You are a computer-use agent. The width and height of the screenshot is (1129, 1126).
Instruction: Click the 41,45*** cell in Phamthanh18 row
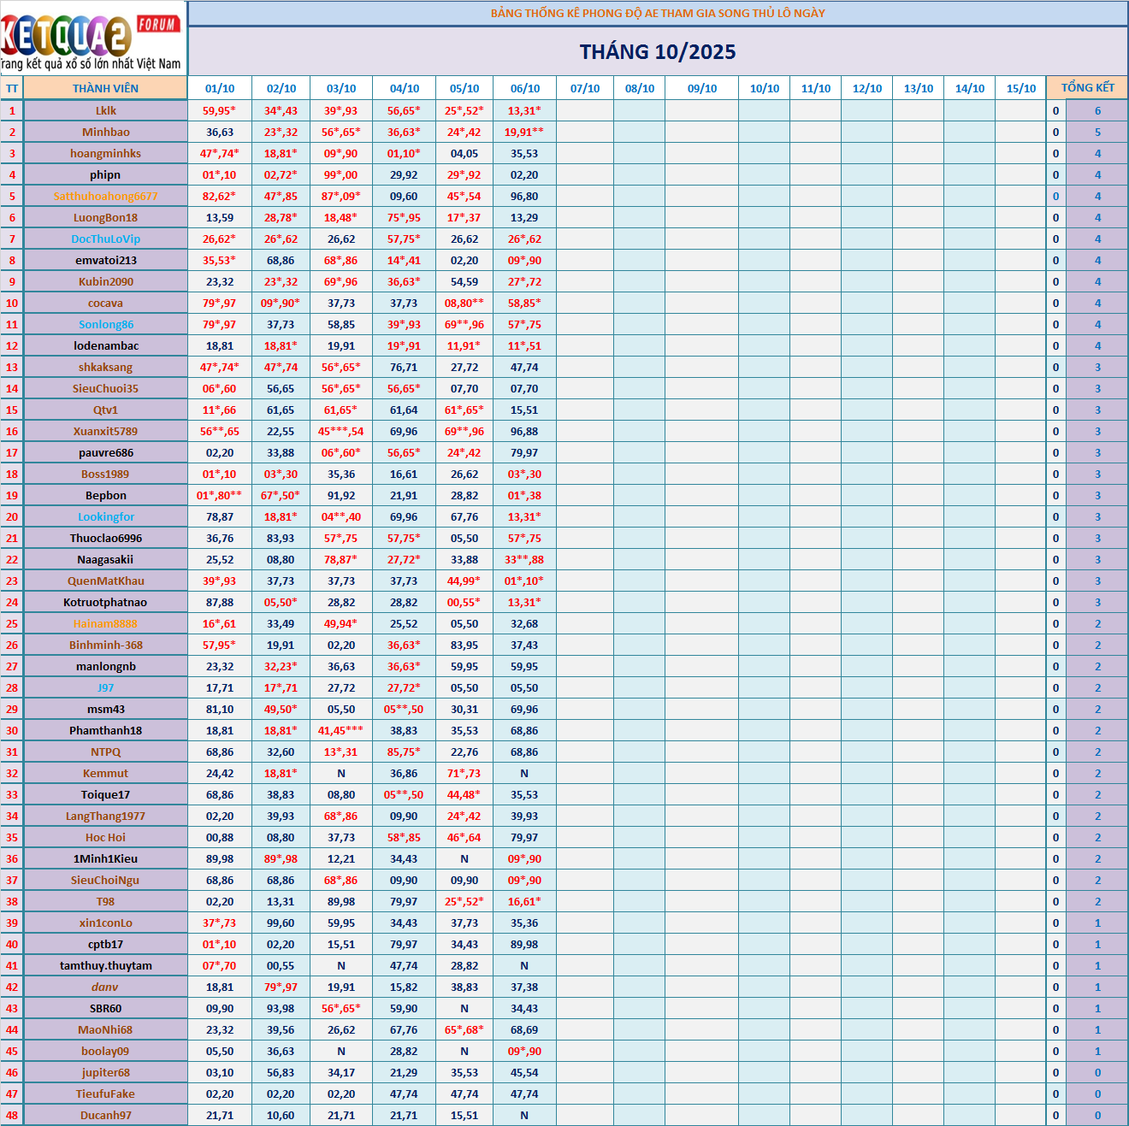point(340,730)
